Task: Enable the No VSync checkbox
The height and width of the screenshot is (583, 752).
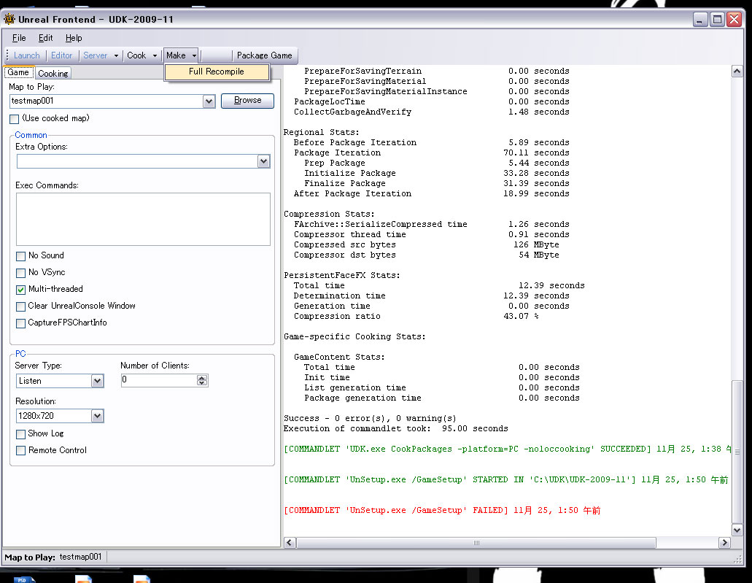Action: click(x=20, y=273)
